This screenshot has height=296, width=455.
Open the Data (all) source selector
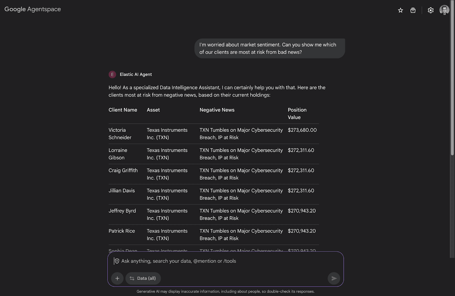pyautogui.click(x=143, y=278)
